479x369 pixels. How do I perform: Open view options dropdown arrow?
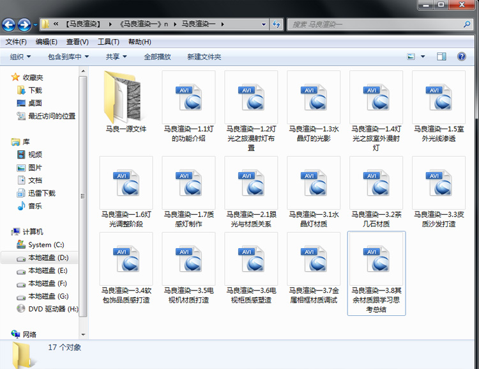(x=423, y=57)
